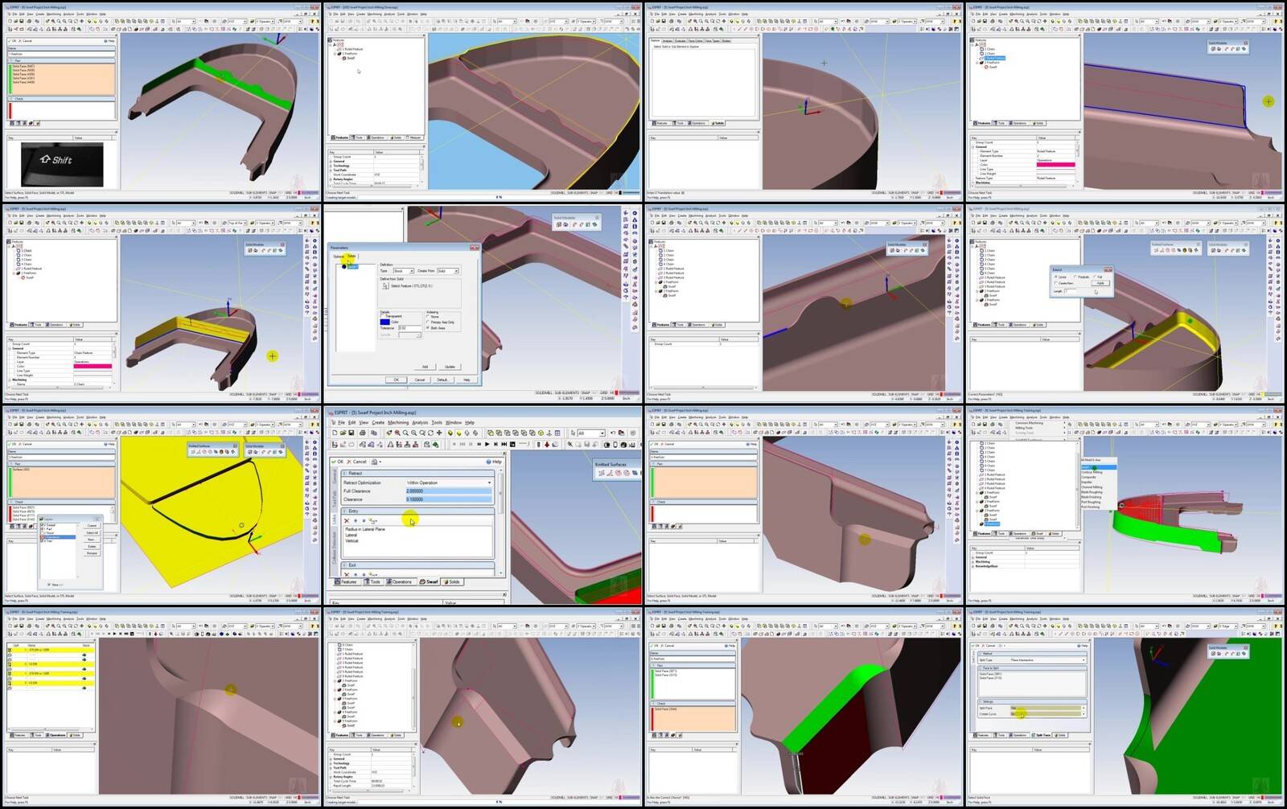Click Help button in Parameters dialog
Image resolution: width=1287 pixels, height=809 pixels.
point(467,380)
